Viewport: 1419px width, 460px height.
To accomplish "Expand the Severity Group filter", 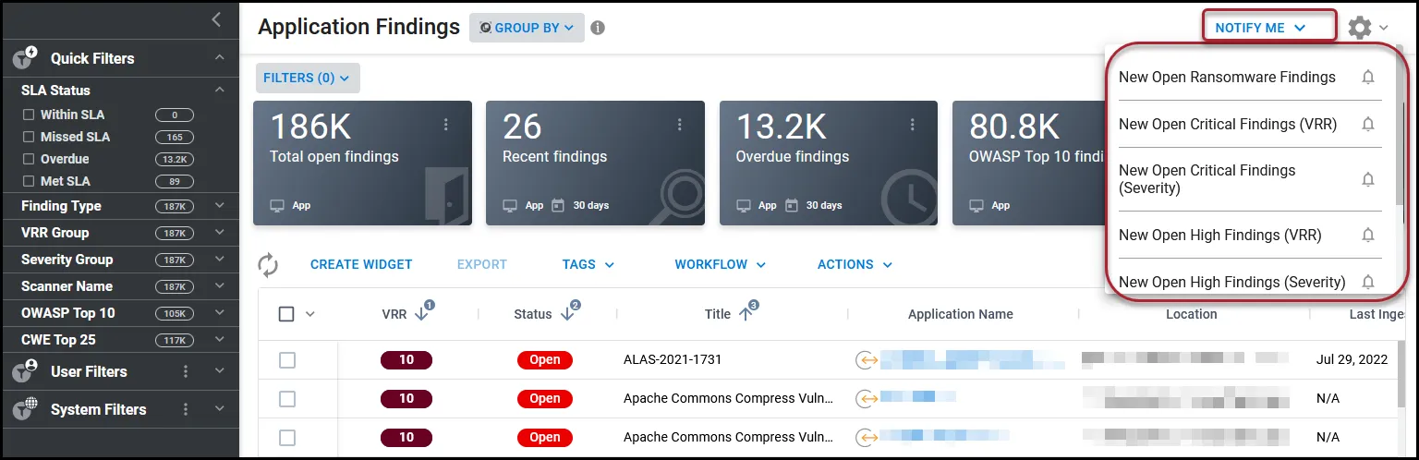I will (219, 260).
